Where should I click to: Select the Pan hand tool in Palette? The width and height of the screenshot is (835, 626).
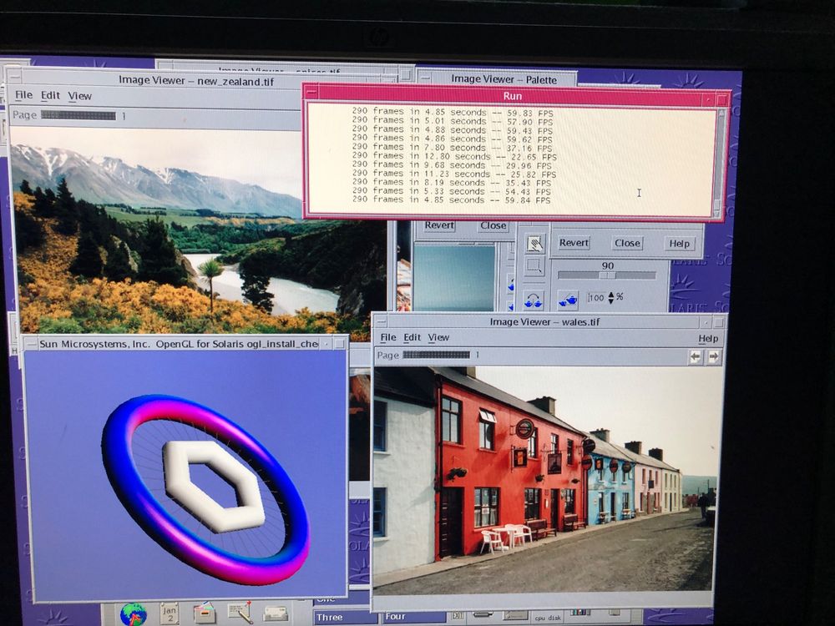pyautogui.click(x=534, y=243)
